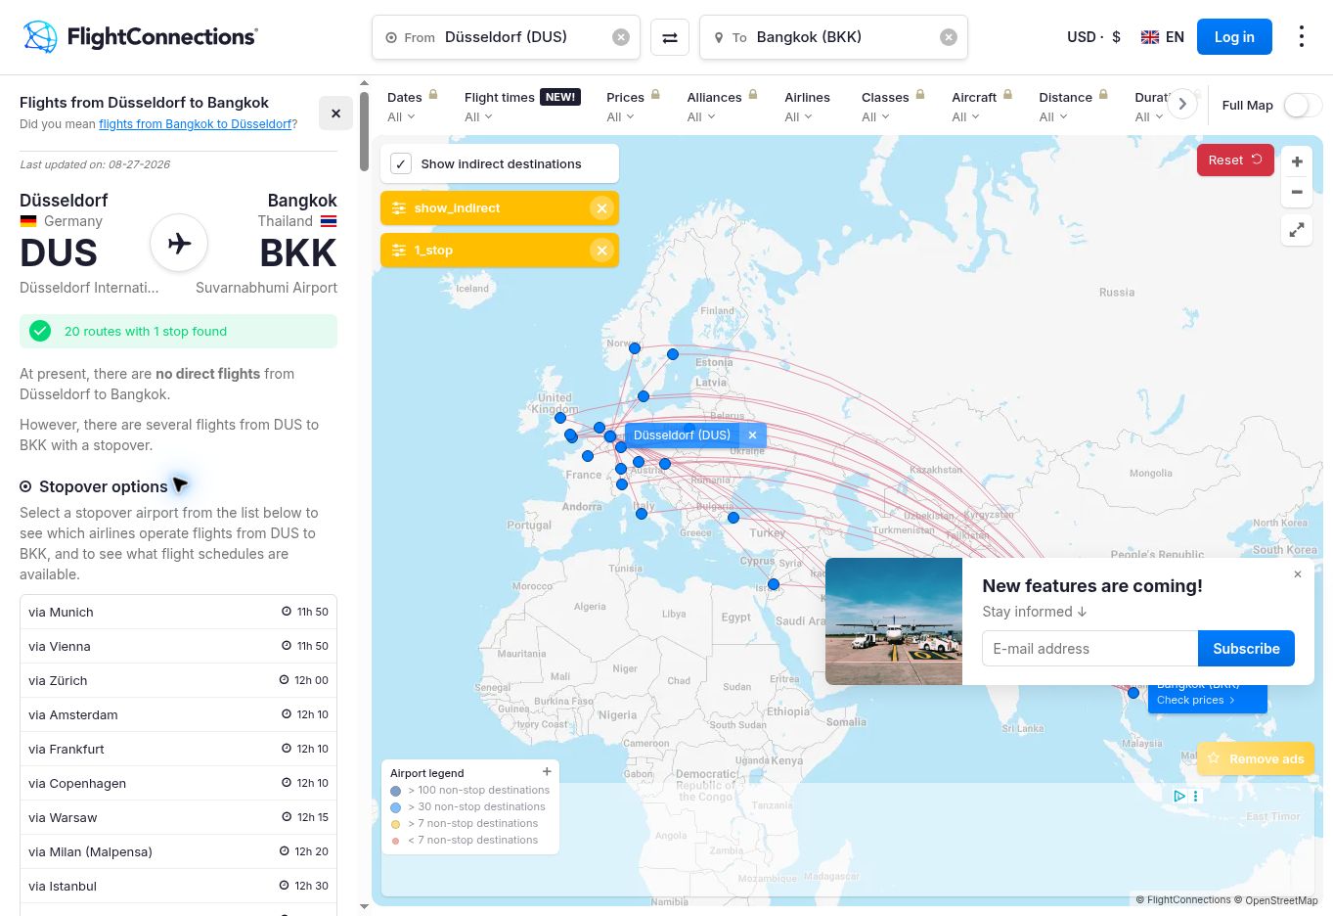Open the USD currency selector
The height and width of the screenshot is (916, 1333).
click(1093, 37)
